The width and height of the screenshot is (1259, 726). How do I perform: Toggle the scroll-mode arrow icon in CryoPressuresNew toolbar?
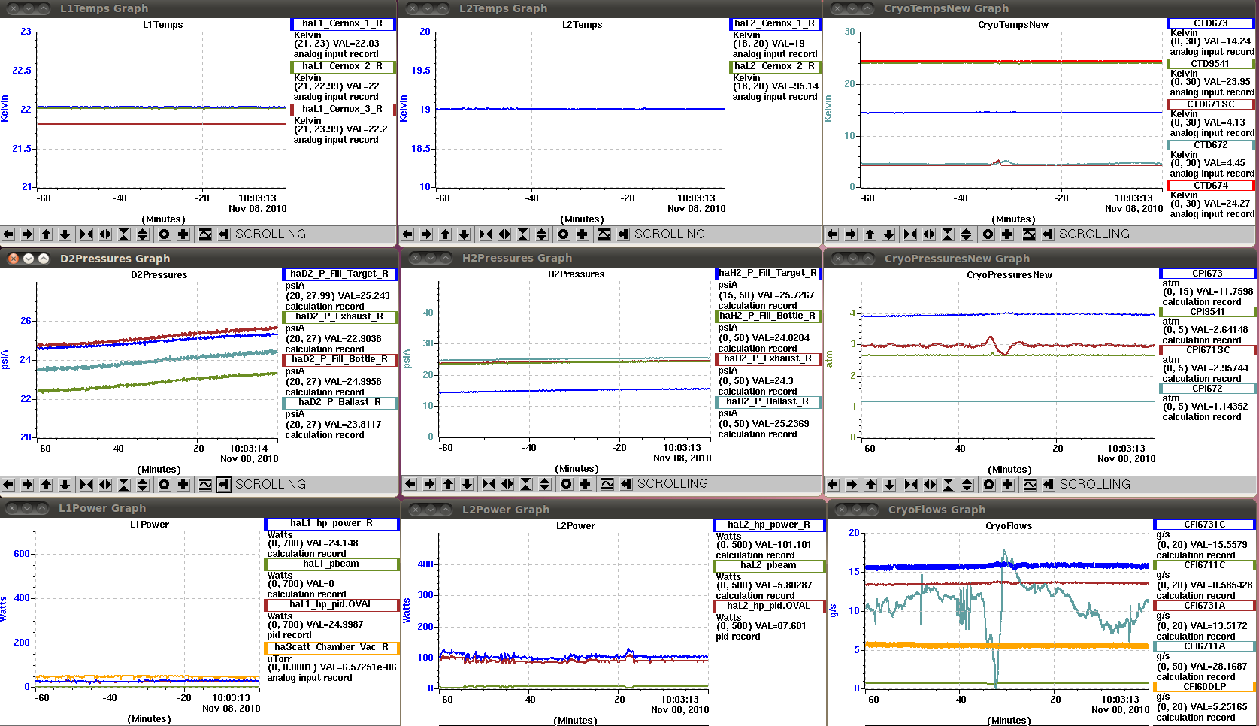pos(1049,485)
